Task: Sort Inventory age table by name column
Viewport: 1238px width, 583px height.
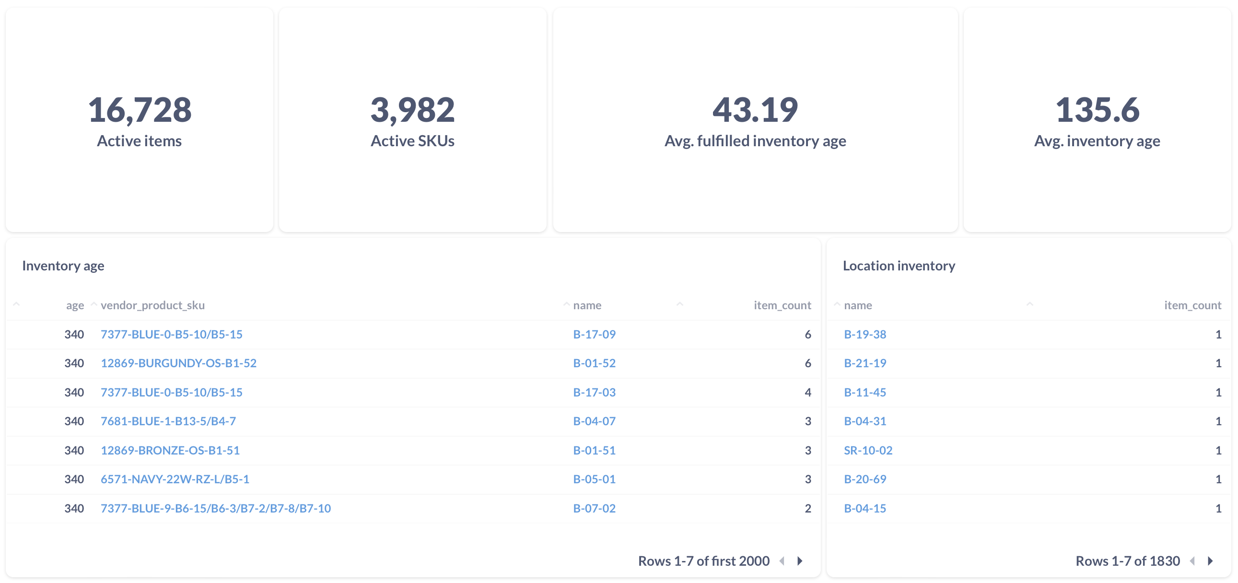Action: point(587,305)
